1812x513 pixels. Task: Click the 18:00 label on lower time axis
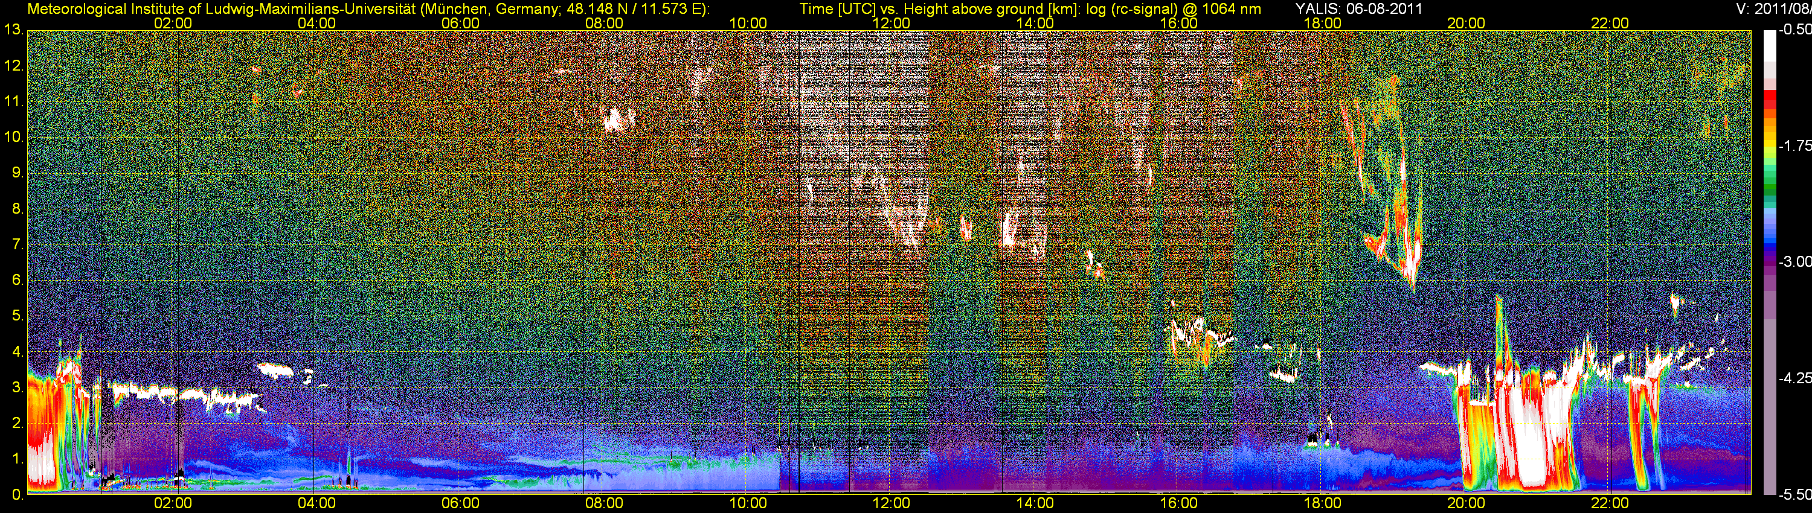coord(1322,503)
